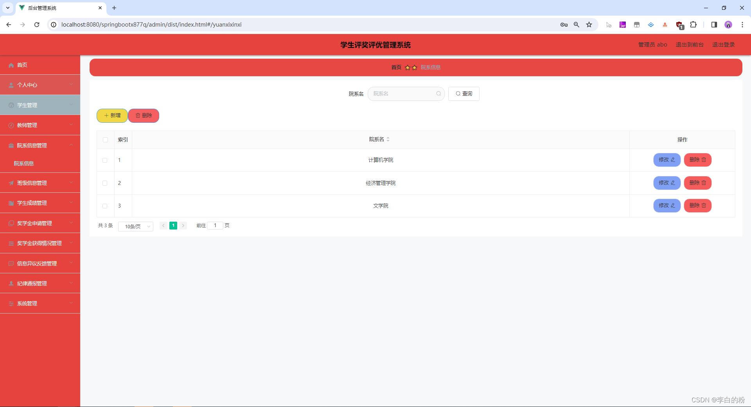Click the yellow 新增 button
This screenshot has width=751, height=407.
(112, 116)
